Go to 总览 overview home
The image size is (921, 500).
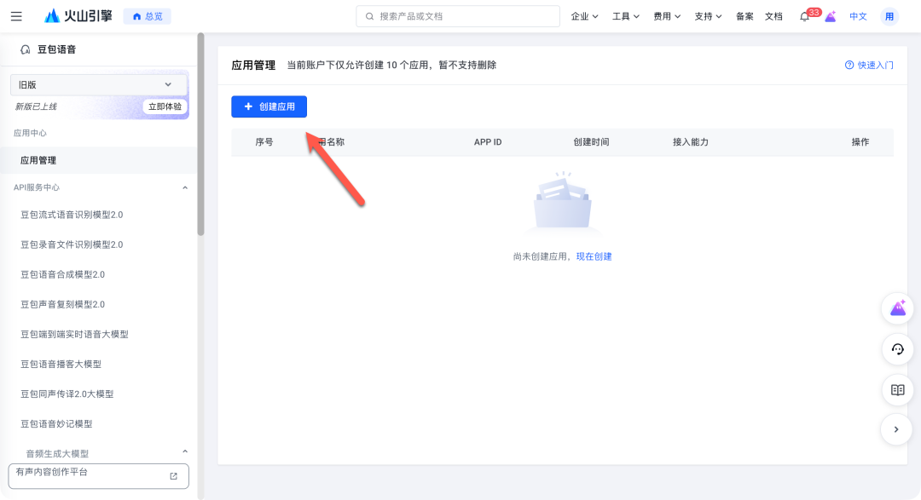tap(148, 16)
